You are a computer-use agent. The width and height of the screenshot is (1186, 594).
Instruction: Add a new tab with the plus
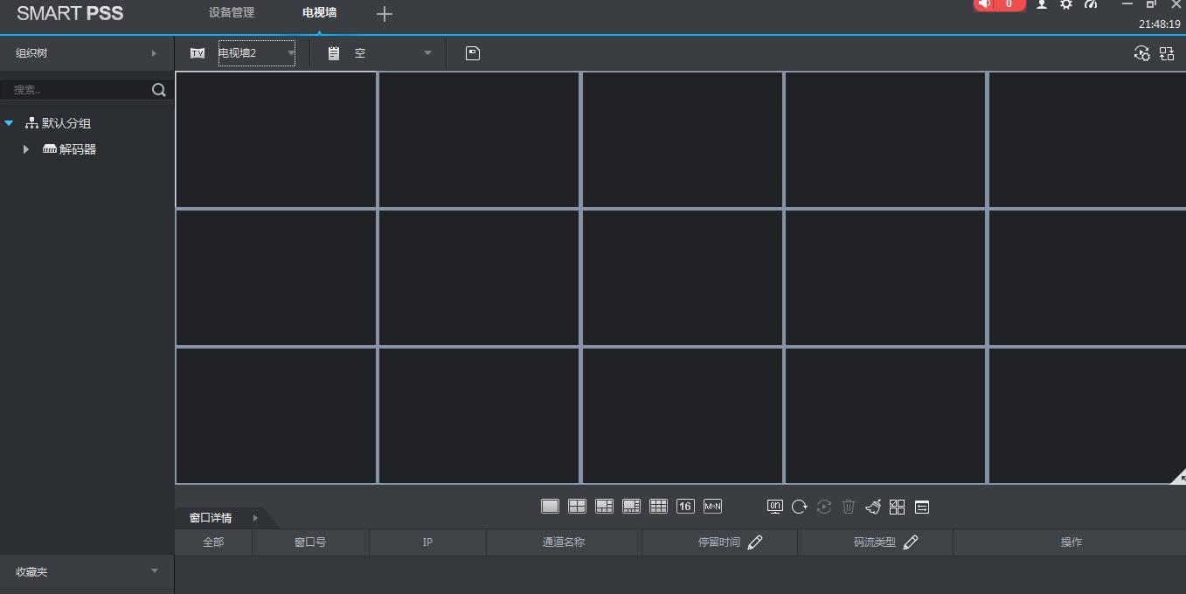[385, 14]
